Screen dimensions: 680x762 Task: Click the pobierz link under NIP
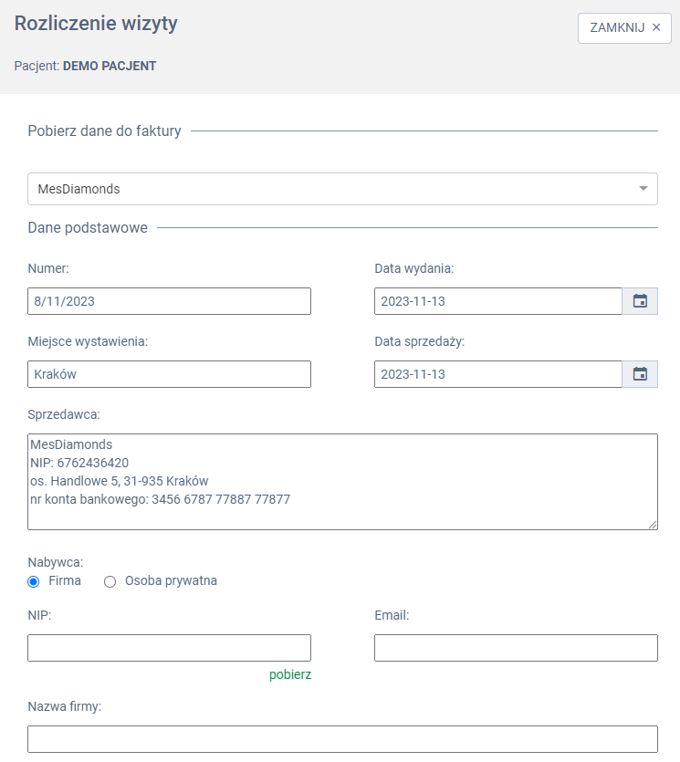click(x=290, y=674)
